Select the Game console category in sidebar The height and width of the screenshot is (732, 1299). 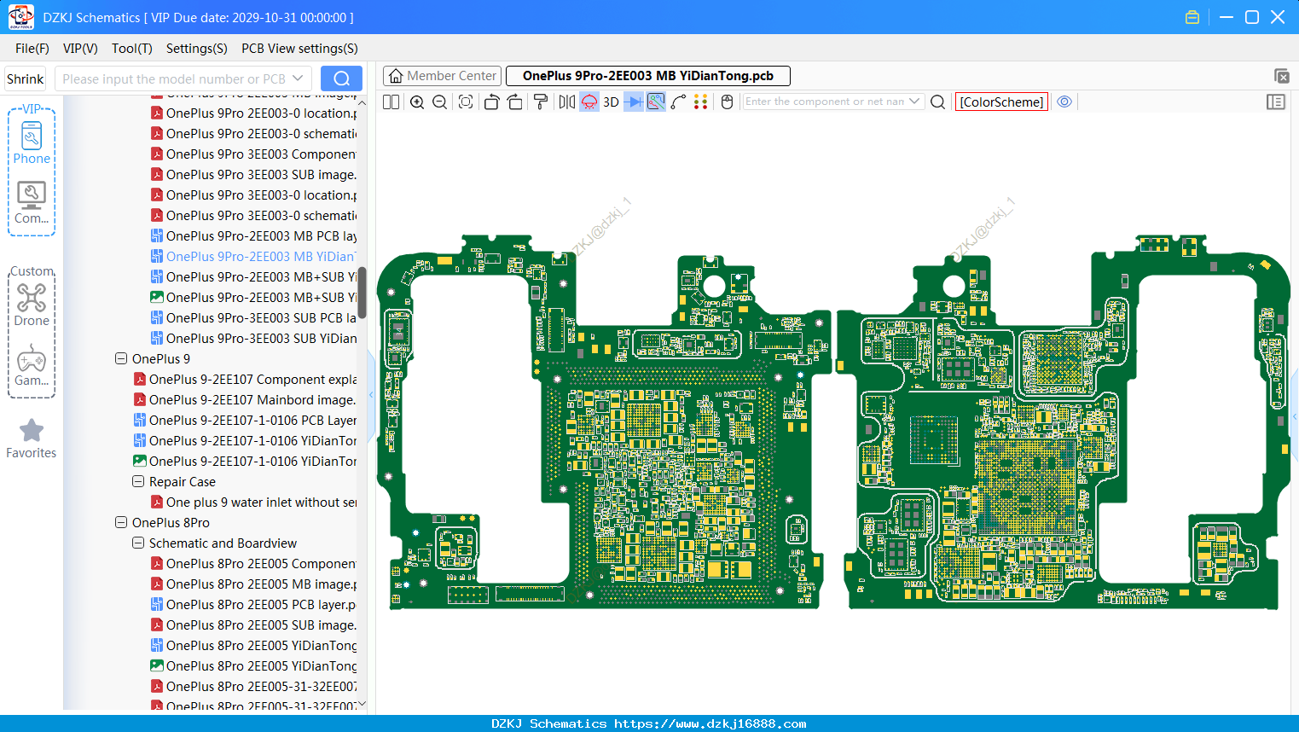(x=32, y=365)
